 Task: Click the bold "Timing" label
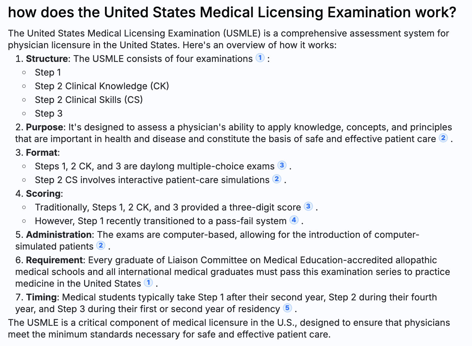(x=41, y=297)
